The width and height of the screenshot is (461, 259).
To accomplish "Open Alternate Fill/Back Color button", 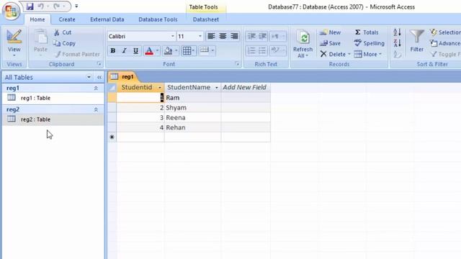I will pos(207,50).
